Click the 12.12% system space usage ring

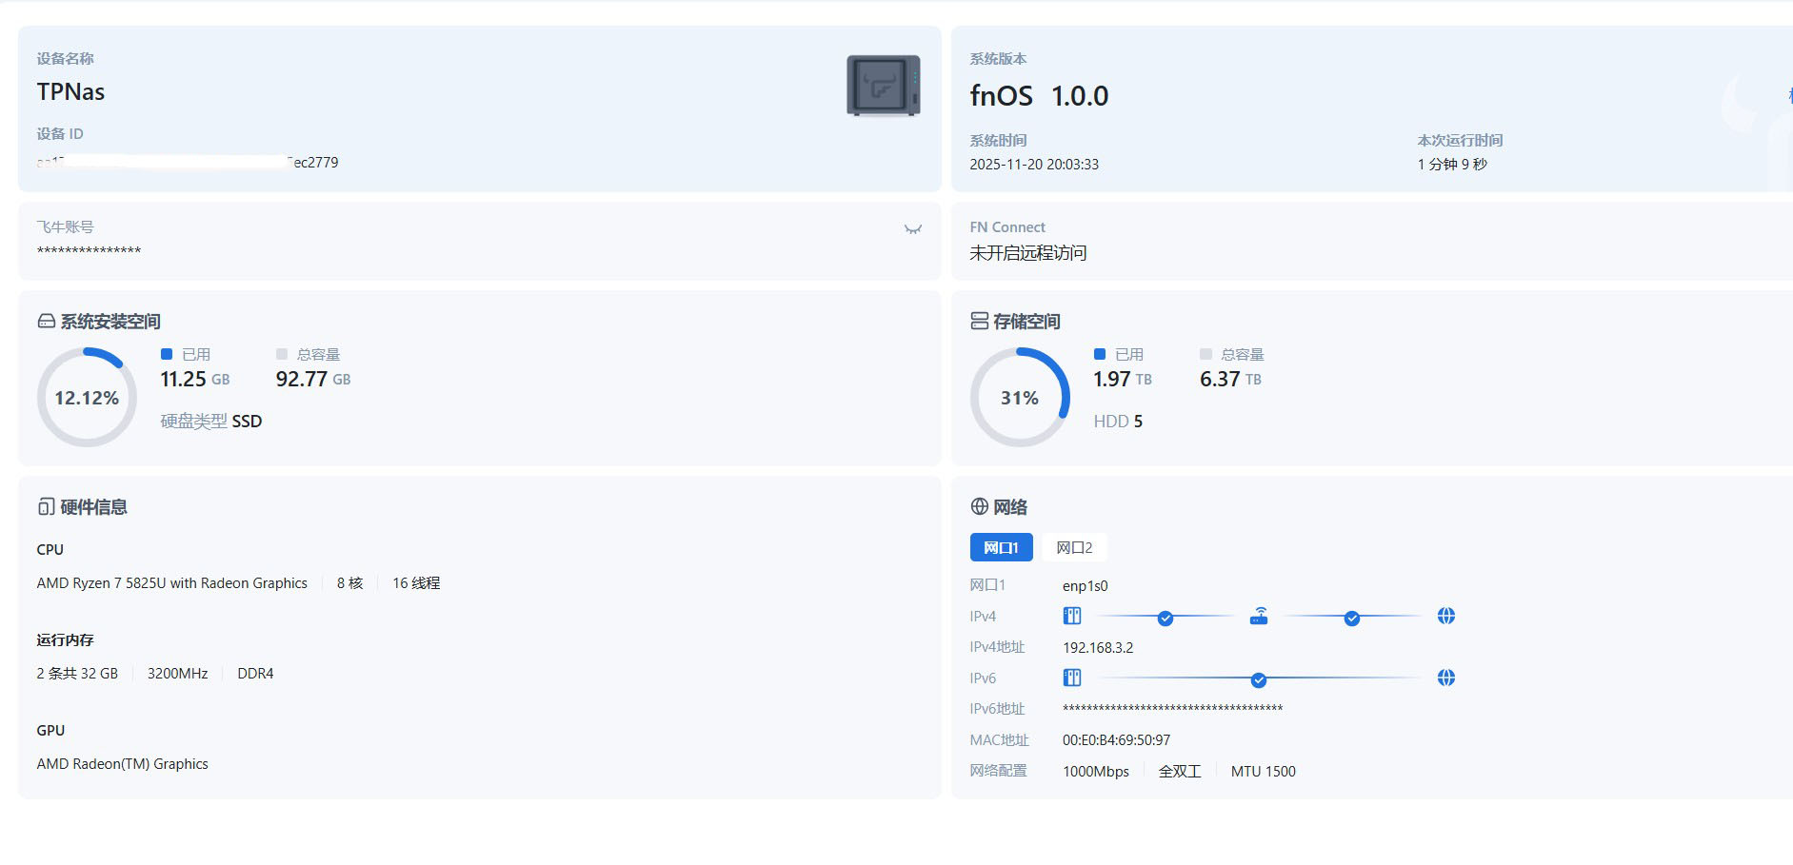pyautogui.click(x=87, y=397)
